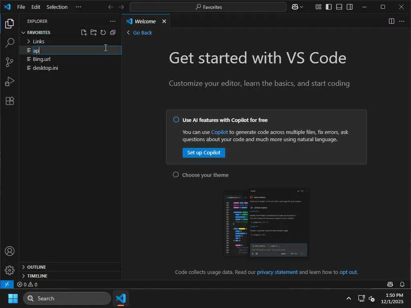Open the Copilot chat icon in title bar
Screen dimensions: 411x308
click(295, 7)
